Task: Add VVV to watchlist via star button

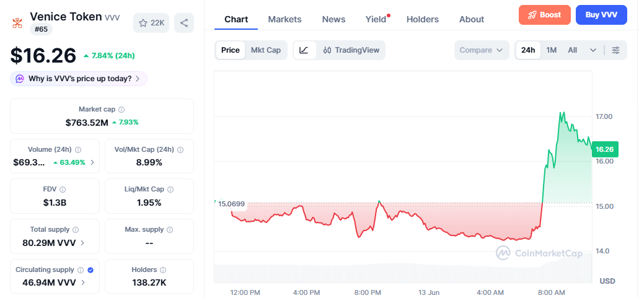Action: pos(151,23)
